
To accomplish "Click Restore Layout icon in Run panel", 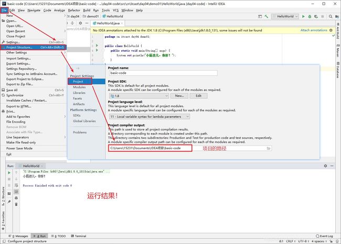I will tap(9, 193).
